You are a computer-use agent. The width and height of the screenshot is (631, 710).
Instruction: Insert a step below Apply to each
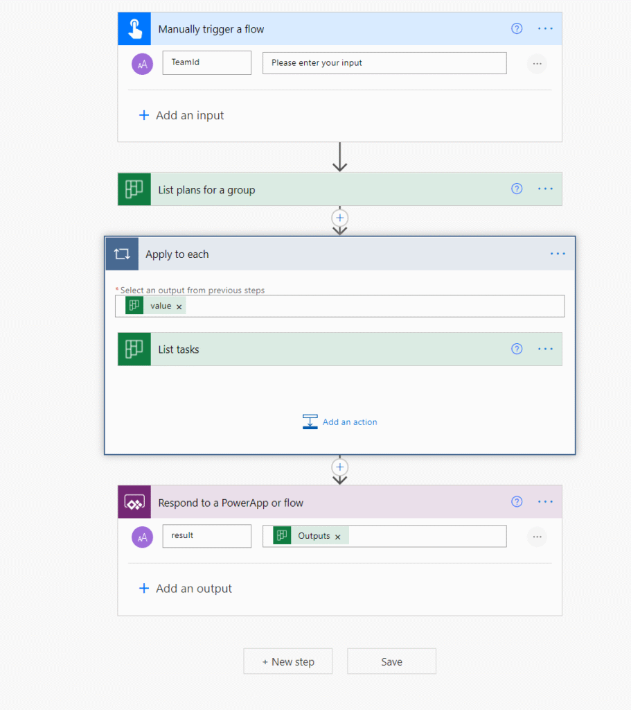[339, 467]
